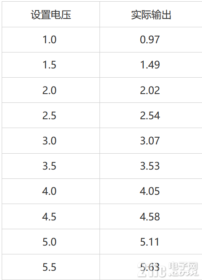
Task: Click the 2.02 output value
Action: 150,90
